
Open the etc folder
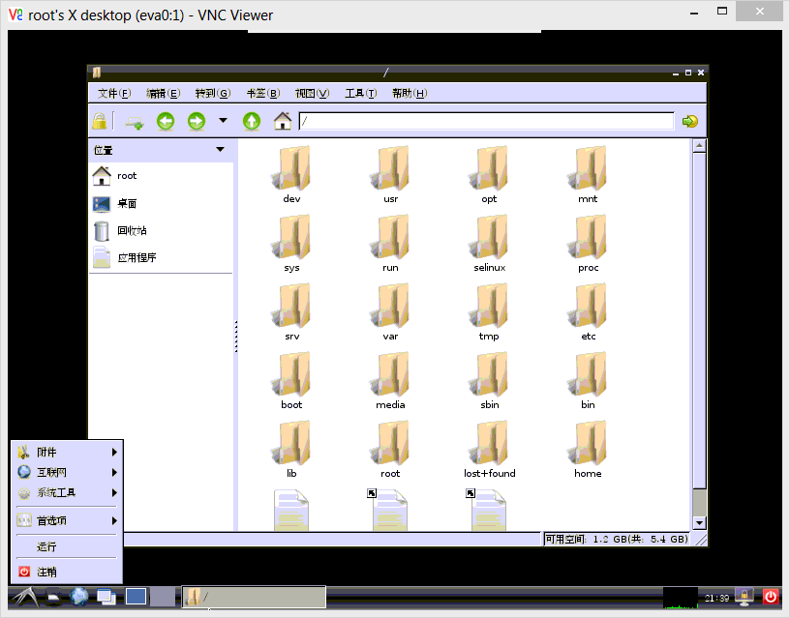(x=589, y=311)
